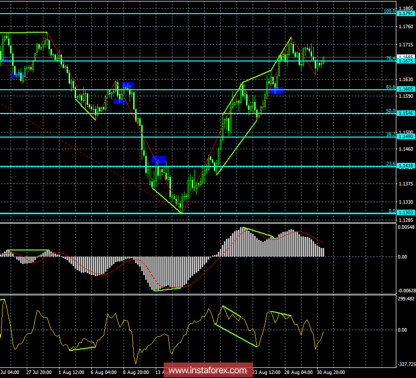Click the blue rectangle on the 61.8 line near 23 Aug
Viewport: 416px width, 378px height.
276,90
